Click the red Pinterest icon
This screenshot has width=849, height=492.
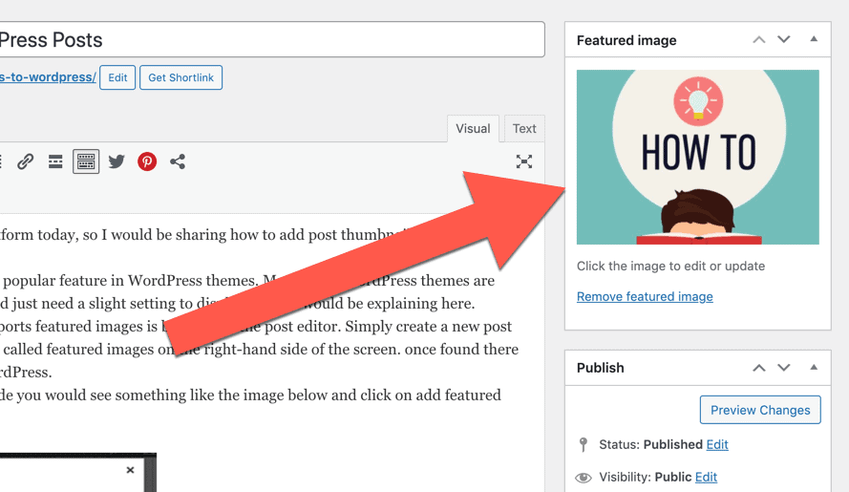[147, 161]
